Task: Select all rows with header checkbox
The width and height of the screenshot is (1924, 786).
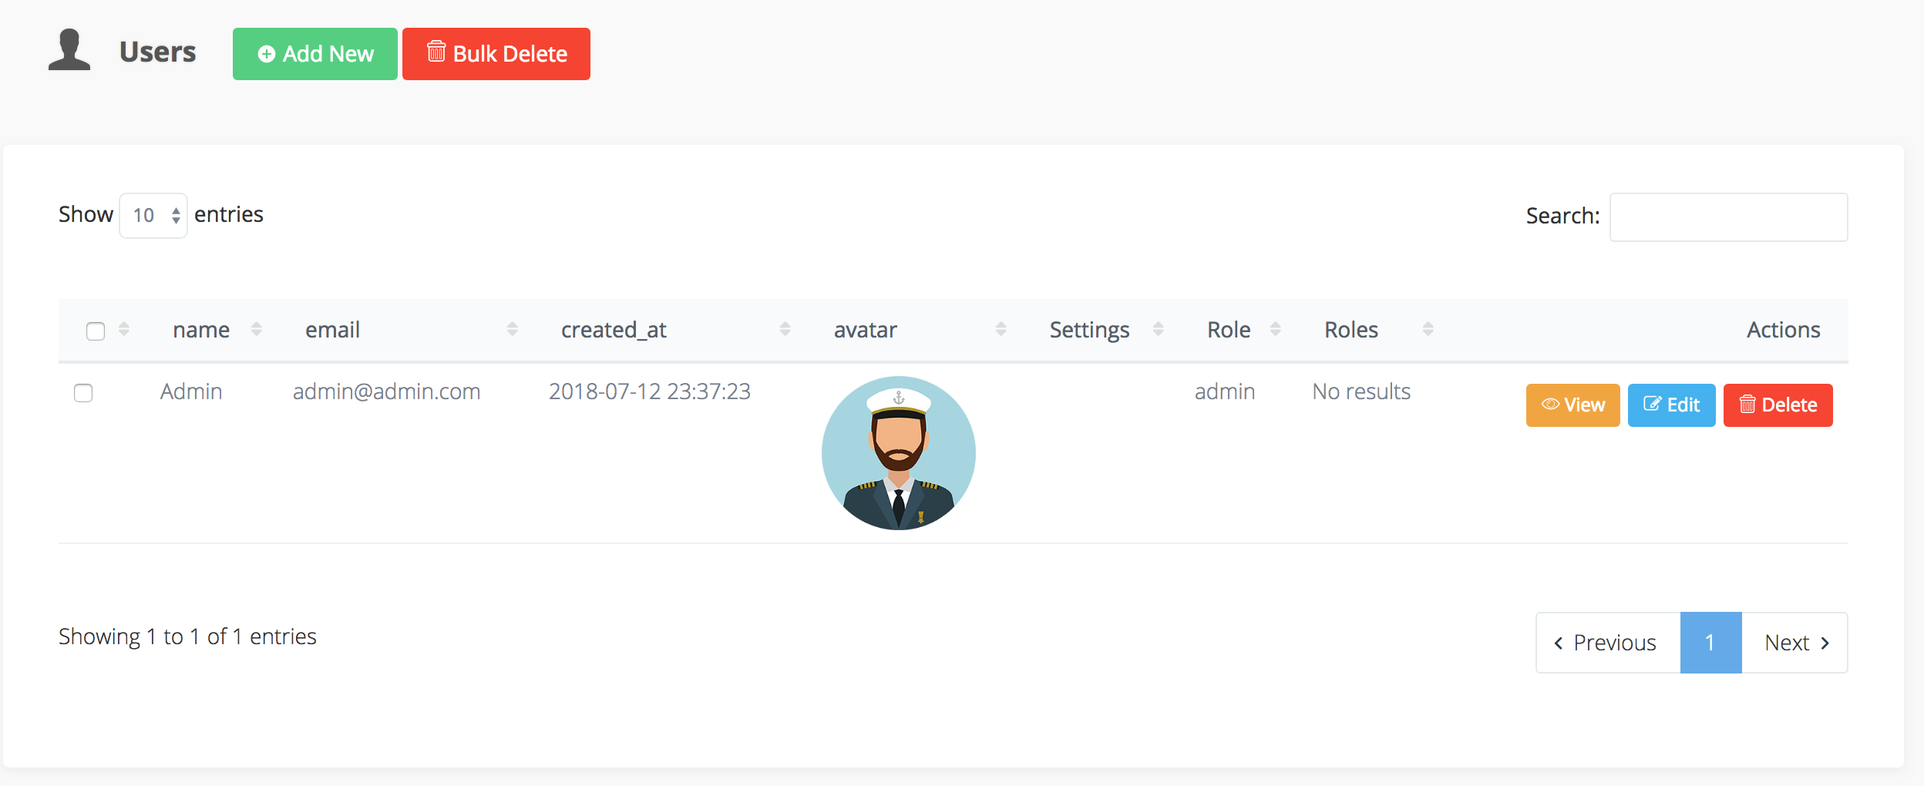Action: [x=96, y=331]
